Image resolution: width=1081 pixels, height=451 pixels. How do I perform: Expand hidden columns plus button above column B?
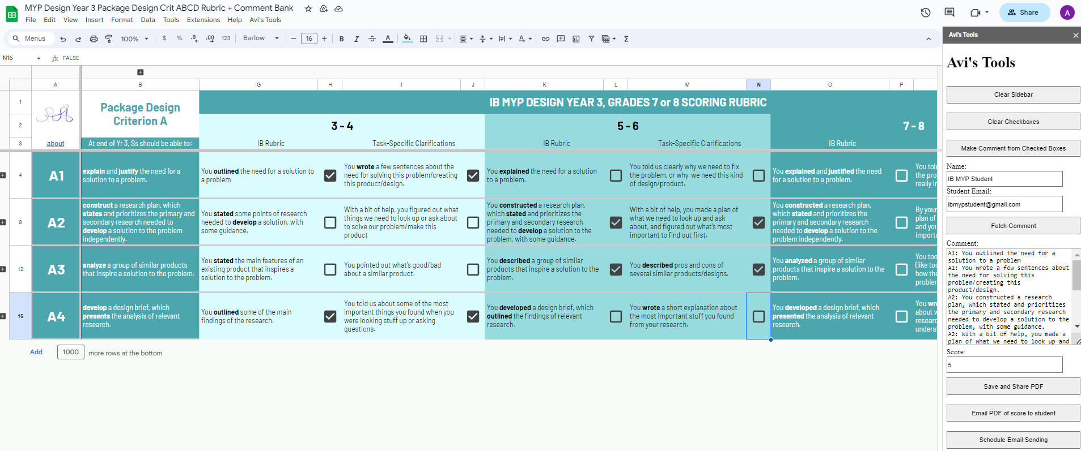pos(140,72)
